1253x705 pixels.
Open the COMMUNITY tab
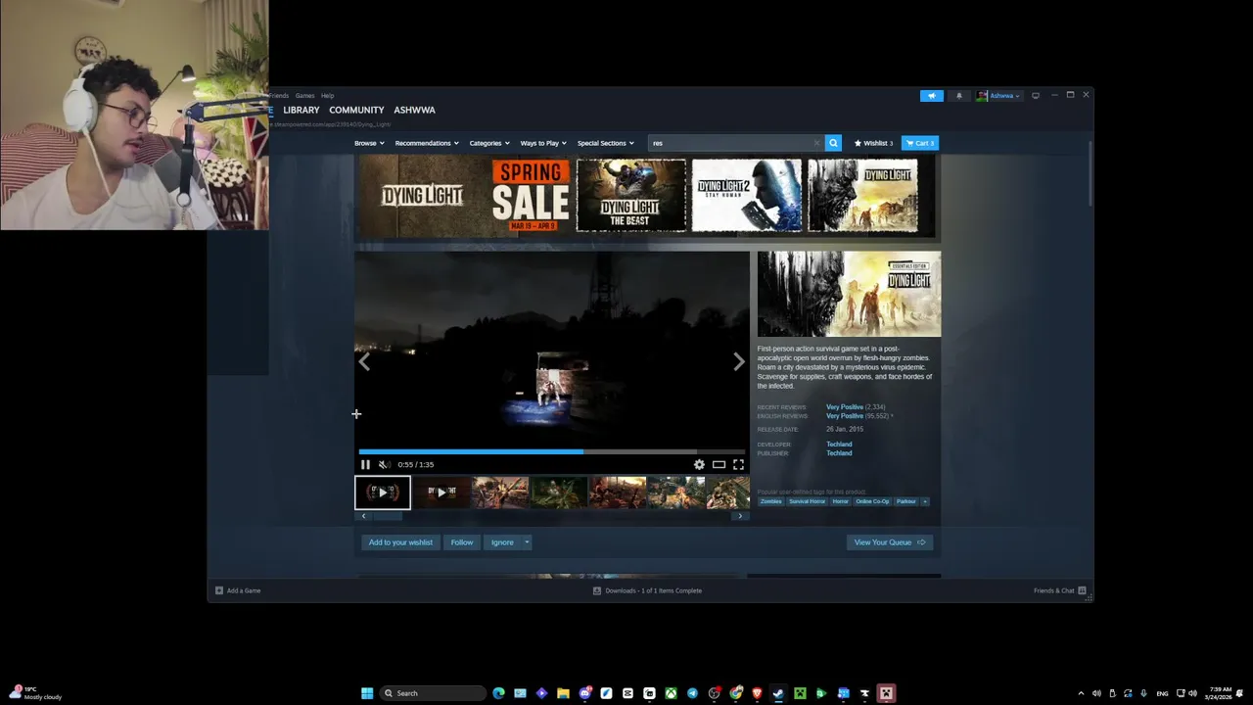pyautogui.click(x=356, y=110)
